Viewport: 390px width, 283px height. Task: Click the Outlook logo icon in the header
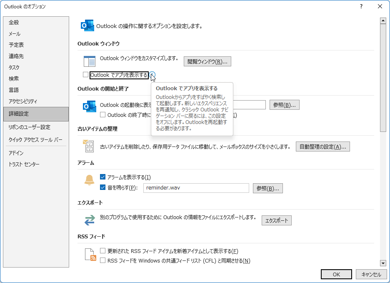pos(87,26)
